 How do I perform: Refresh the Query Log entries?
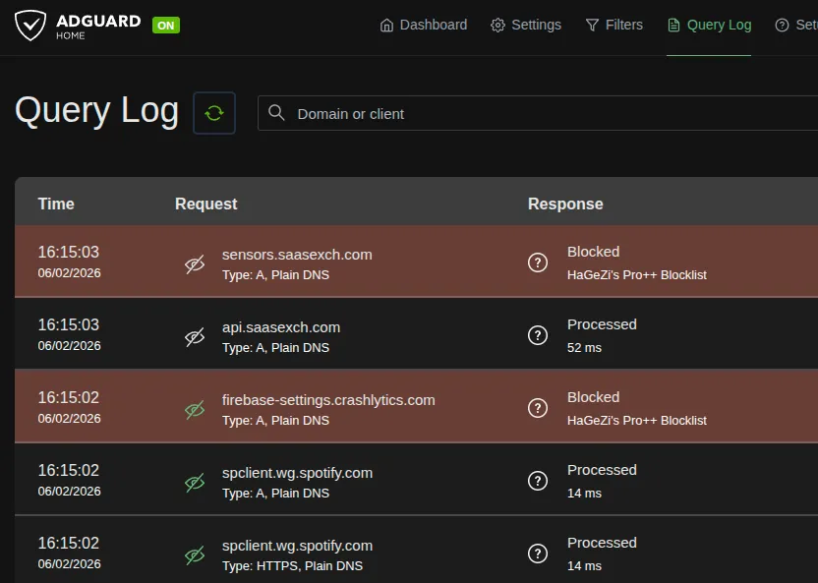point(214,112)
